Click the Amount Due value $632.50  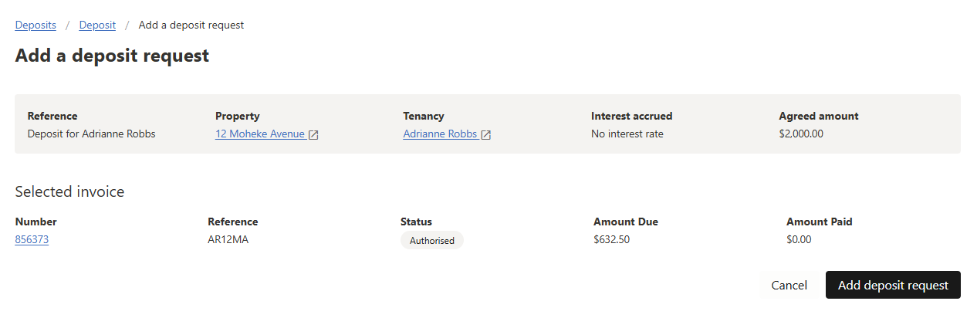click(612, 240)
